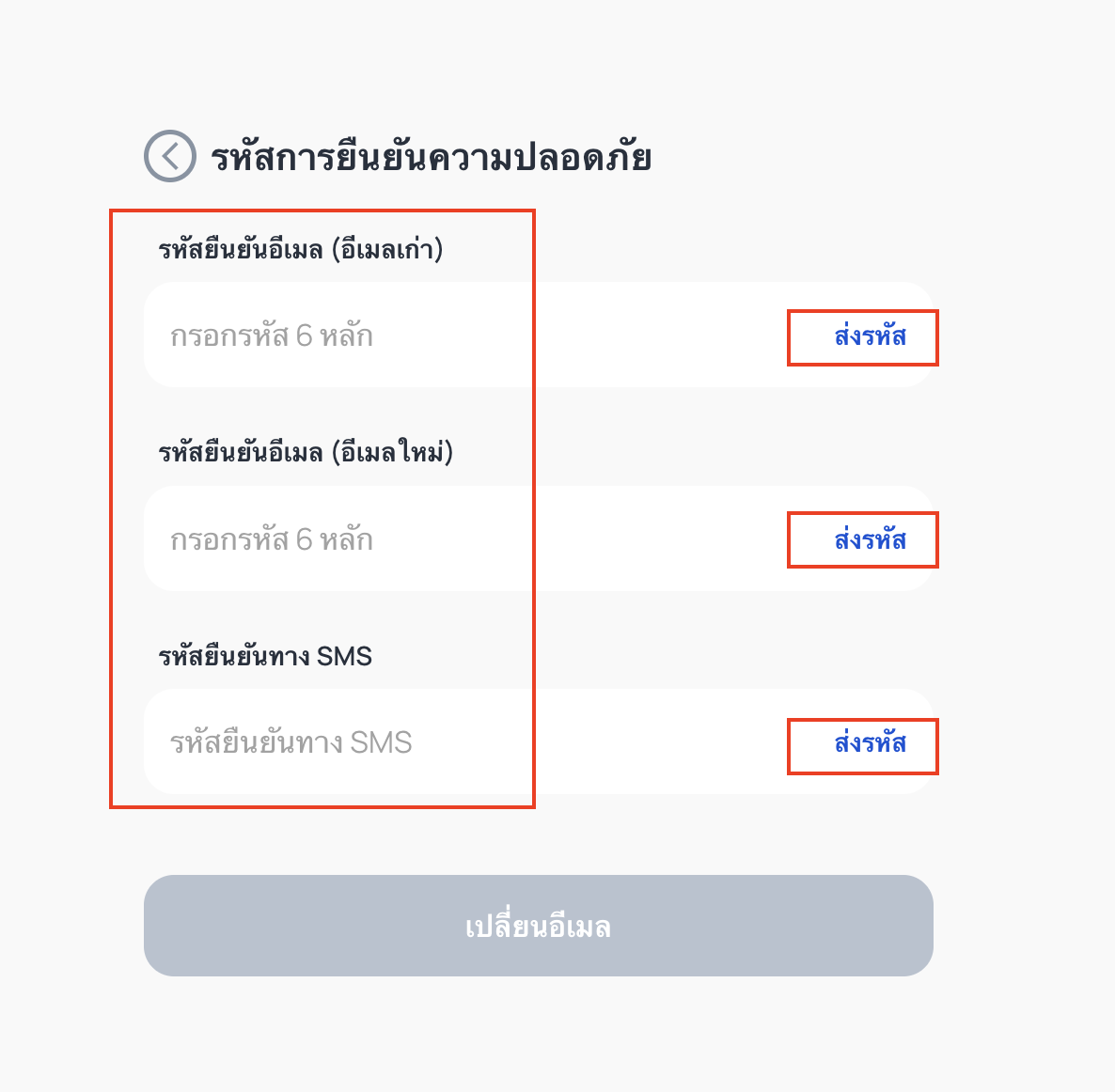Click the second กรอกรหัส 6 หลัก placeholder

tap(271, 539)
